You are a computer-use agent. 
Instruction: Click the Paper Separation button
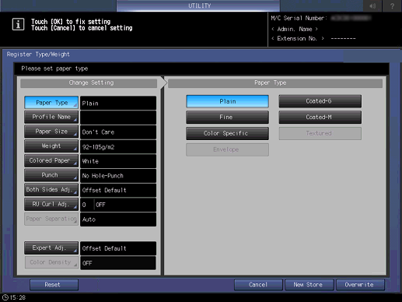coord(51,219)
